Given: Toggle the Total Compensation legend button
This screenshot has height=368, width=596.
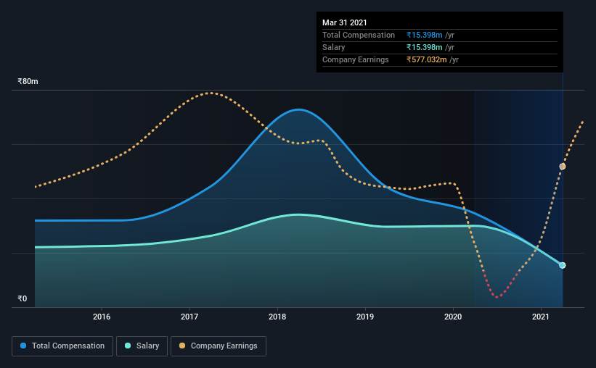Looking at the screenshot, I should point(62,346).
